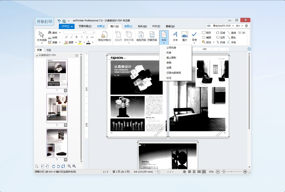Uncheck page 2 print checkbox
This screenshot has width=285, height=192.
pyautogui.click(x=65, y=125)
